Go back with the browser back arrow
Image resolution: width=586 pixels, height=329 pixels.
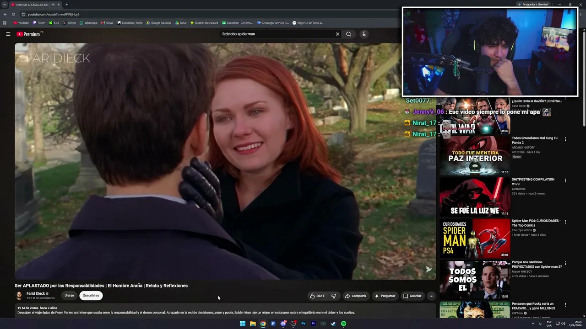tap(5, 14)
